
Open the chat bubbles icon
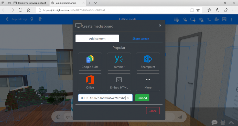(214, 122)
